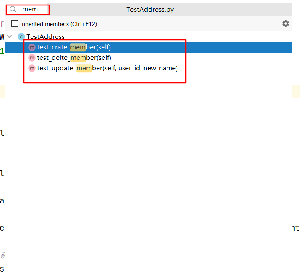This screenshot has height=277, width=300.
Task: Click method icon next to test_delte_member
Action: tap(32, 58)
